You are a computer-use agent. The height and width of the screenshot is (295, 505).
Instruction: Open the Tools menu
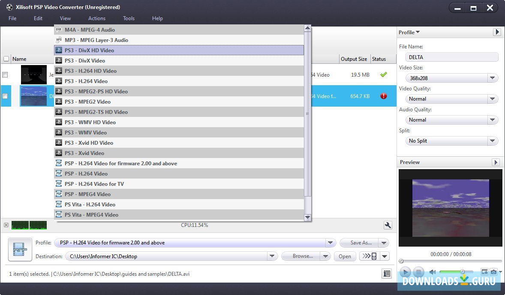[x=129, y=18]
